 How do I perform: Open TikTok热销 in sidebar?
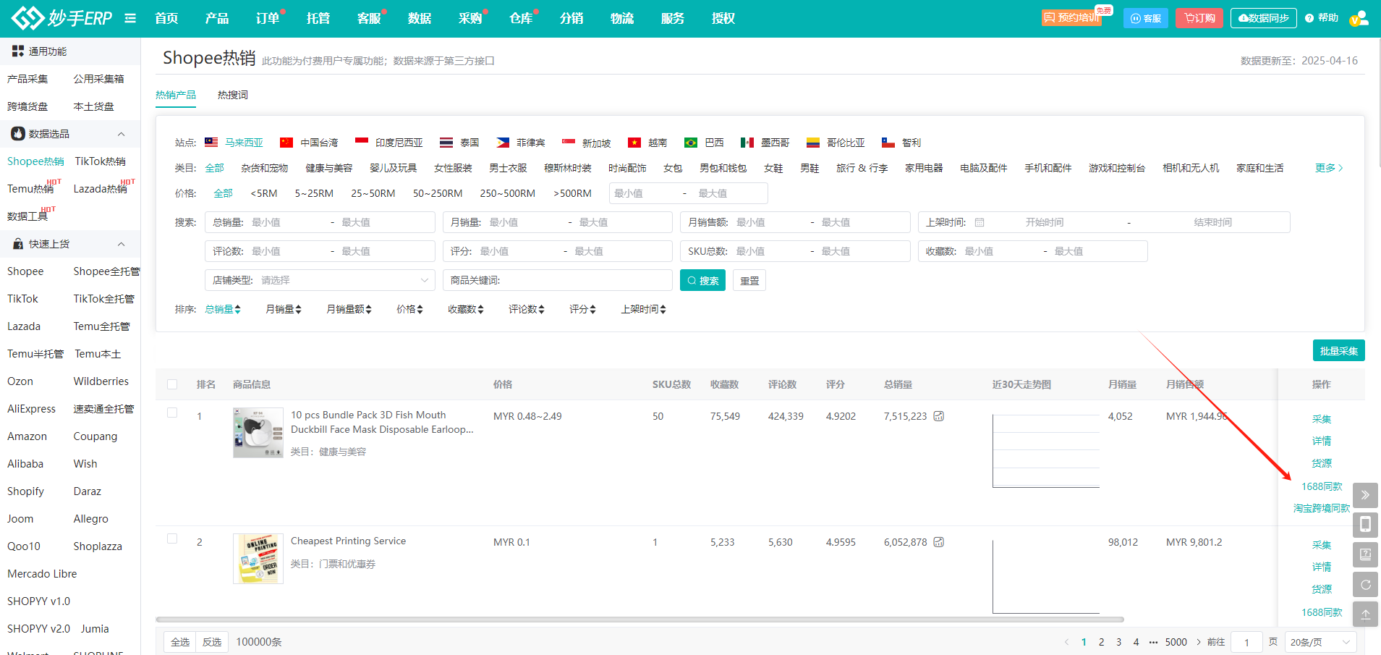click(x=101, y=161)
